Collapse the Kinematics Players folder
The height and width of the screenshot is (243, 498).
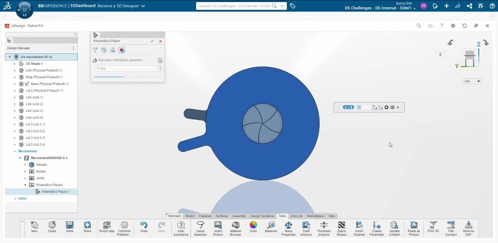pos(25,185)
